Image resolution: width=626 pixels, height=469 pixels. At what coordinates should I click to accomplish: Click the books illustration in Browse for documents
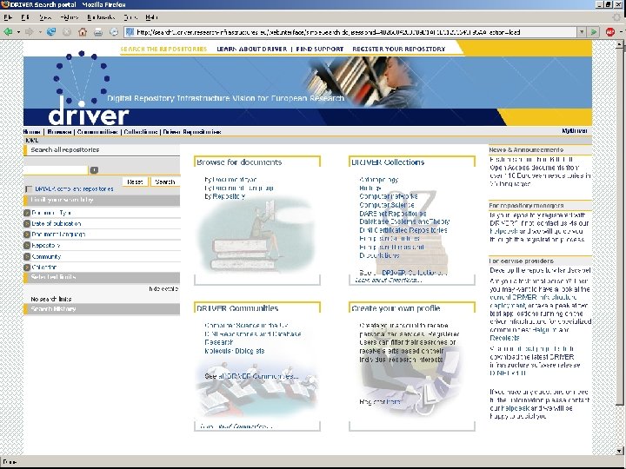[x=256, y=235]
